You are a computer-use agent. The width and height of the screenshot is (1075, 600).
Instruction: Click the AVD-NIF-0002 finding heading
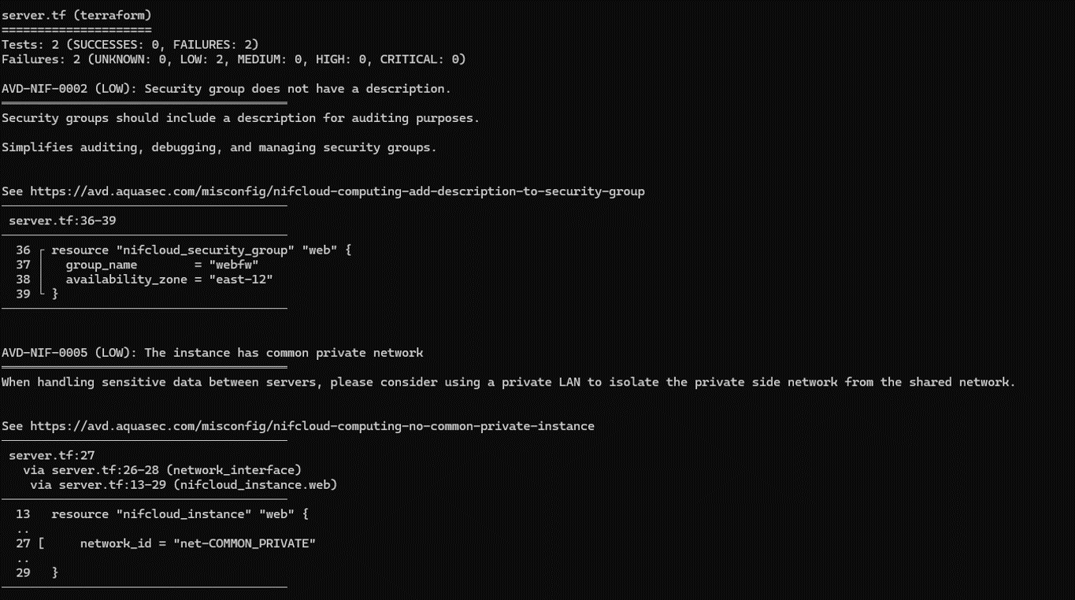coord(226,89)
